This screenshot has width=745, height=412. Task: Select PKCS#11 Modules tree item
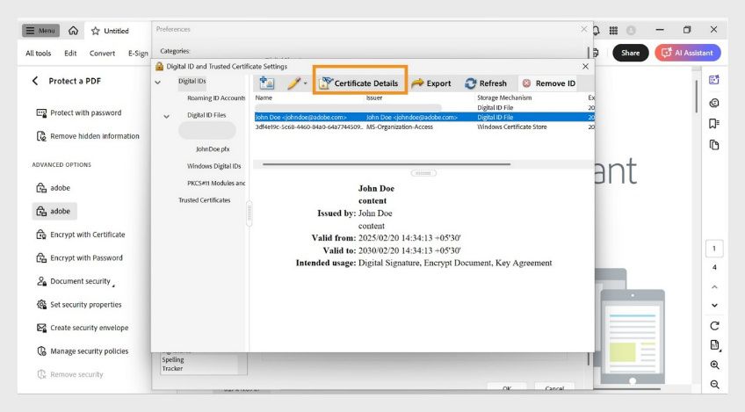216,183
